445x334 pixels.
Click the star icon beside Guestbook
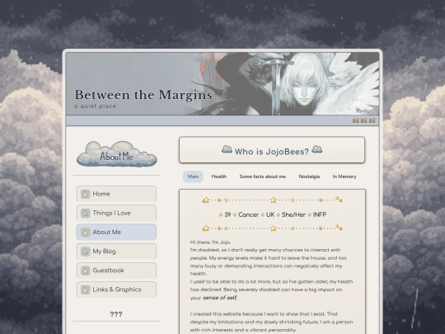pos(86,270)
